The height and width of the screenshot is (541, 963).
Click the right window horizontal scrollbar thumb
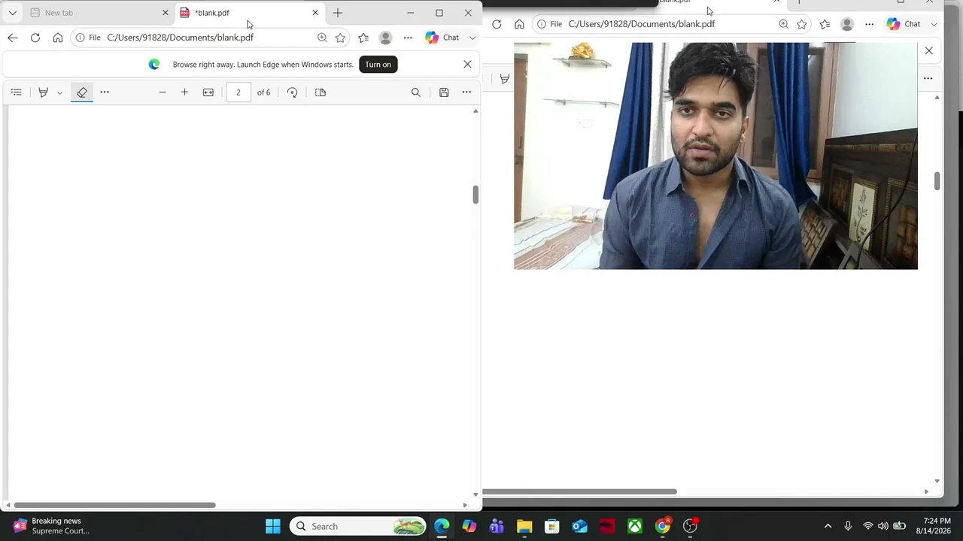(x=579, y=492)
